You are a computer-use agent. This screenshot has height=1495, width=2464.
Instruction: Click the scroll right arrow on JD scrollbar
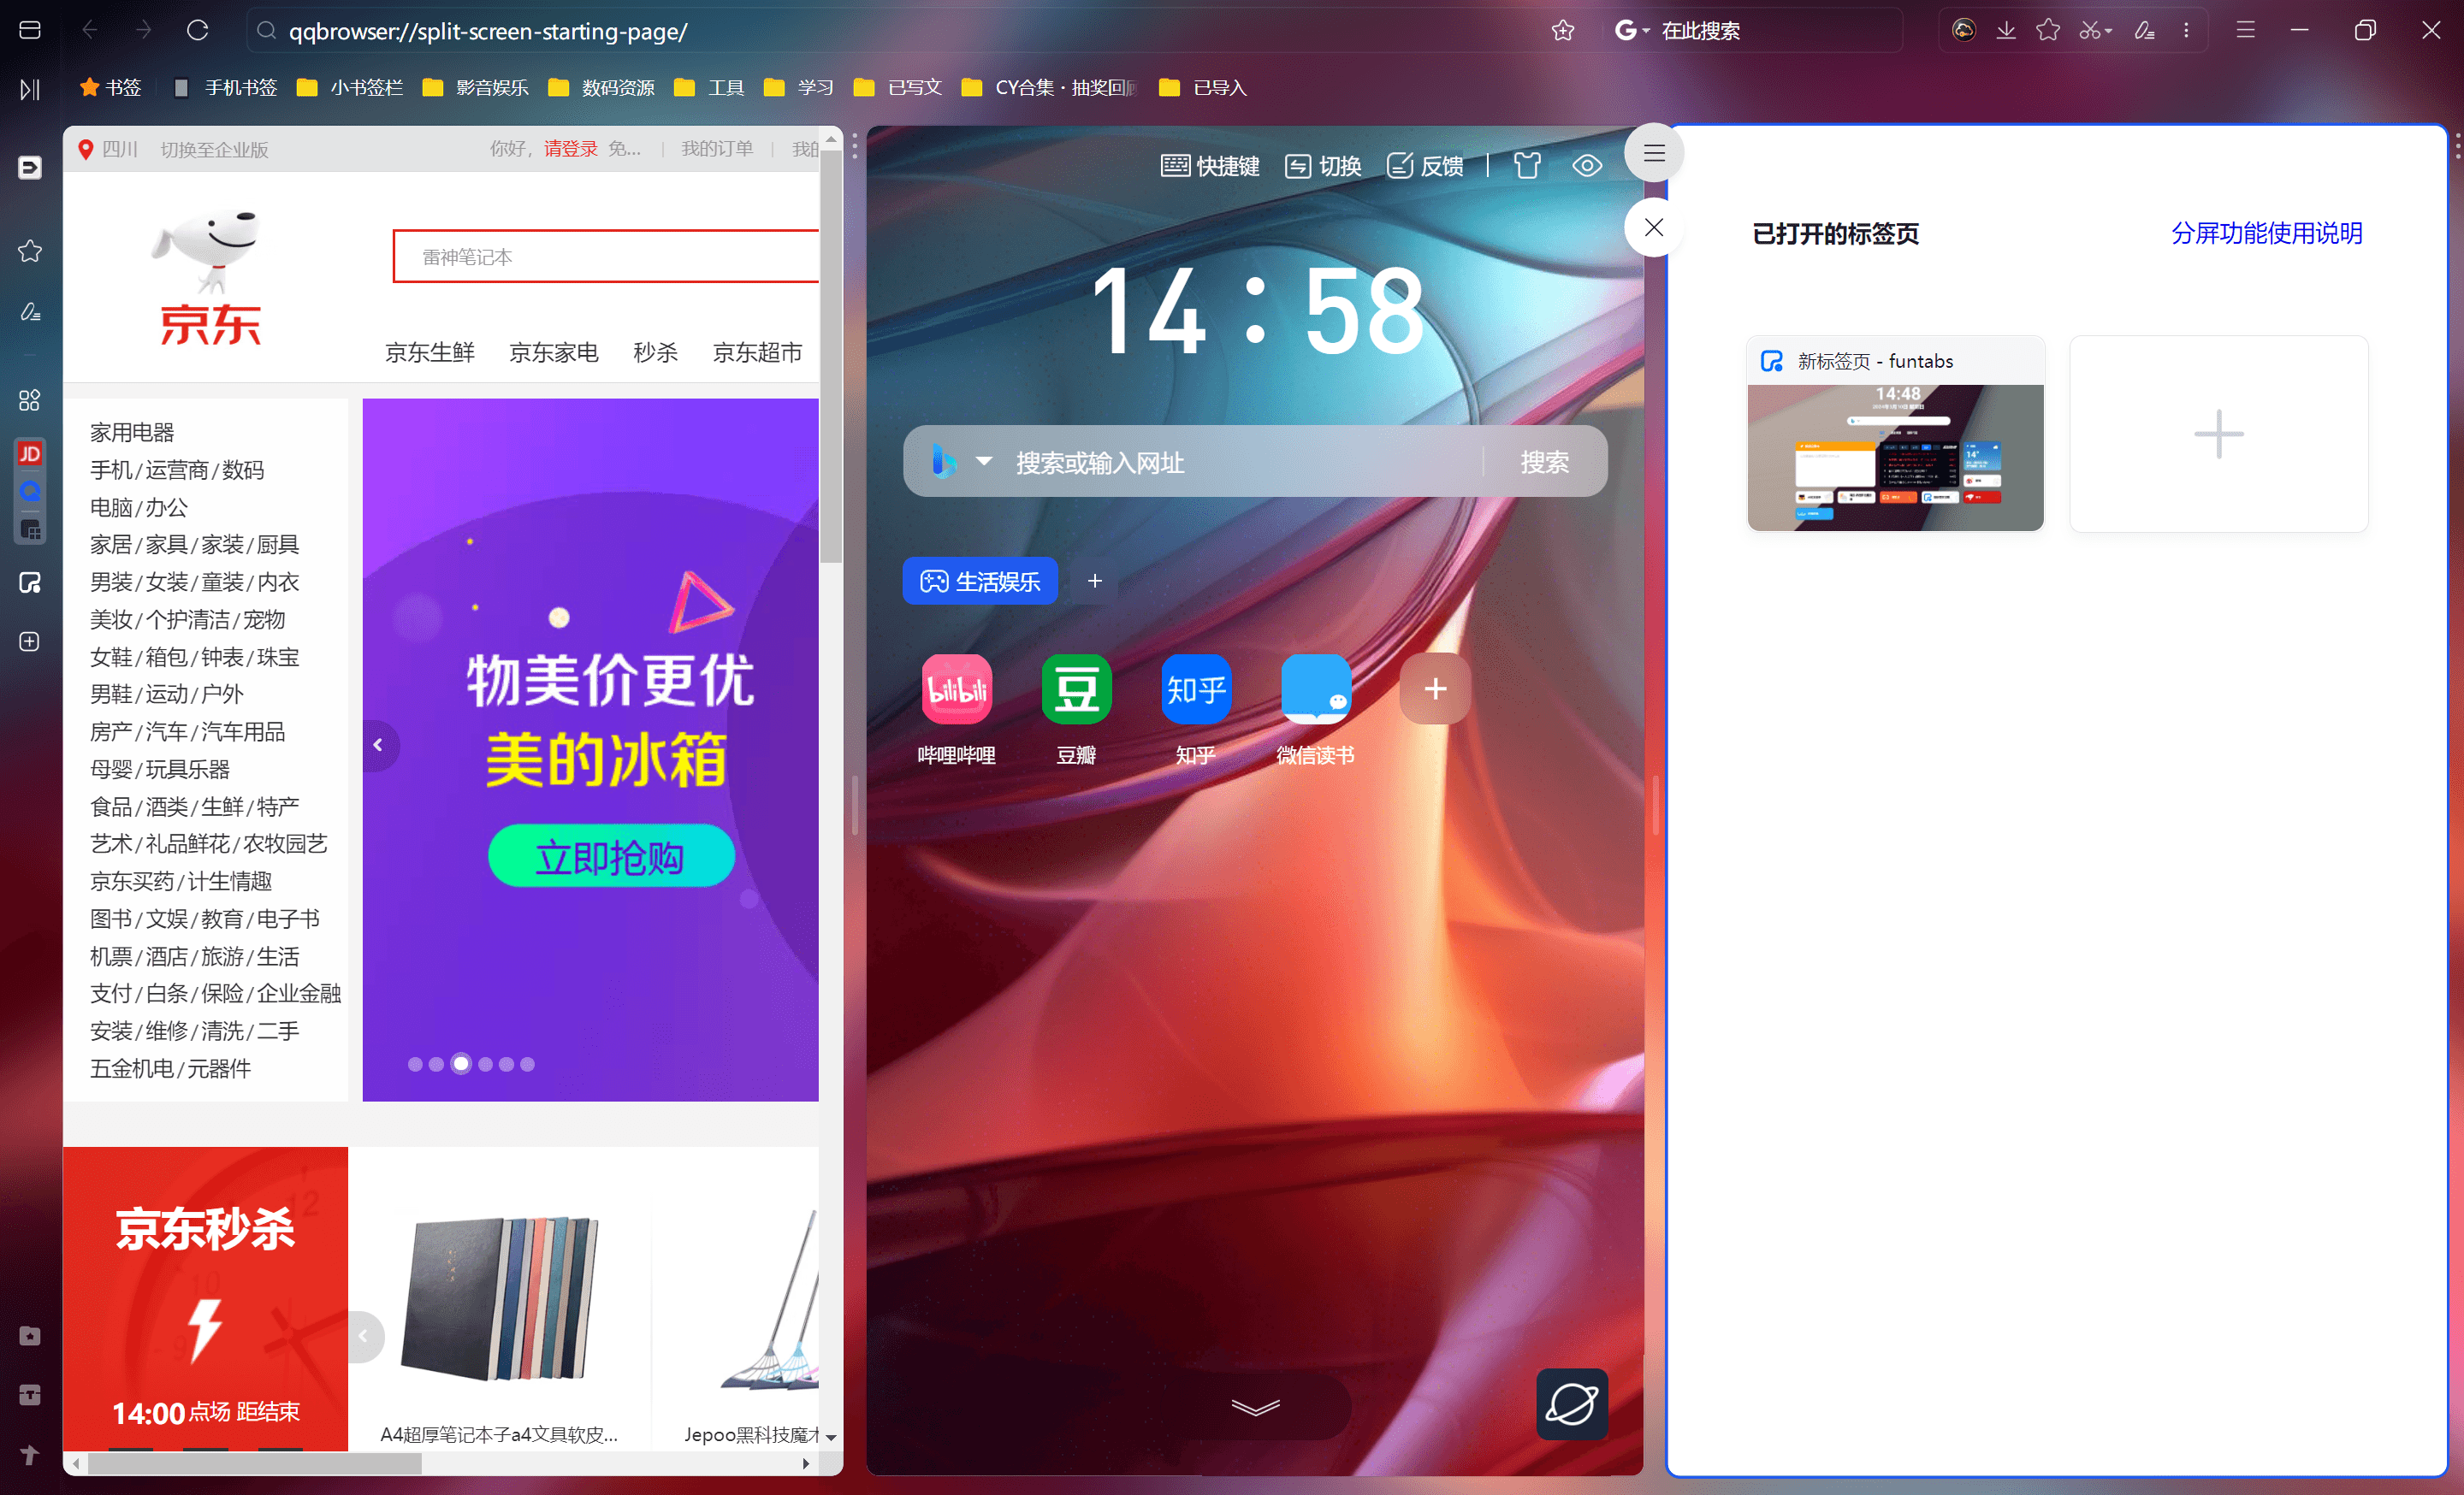[806, 1464]
